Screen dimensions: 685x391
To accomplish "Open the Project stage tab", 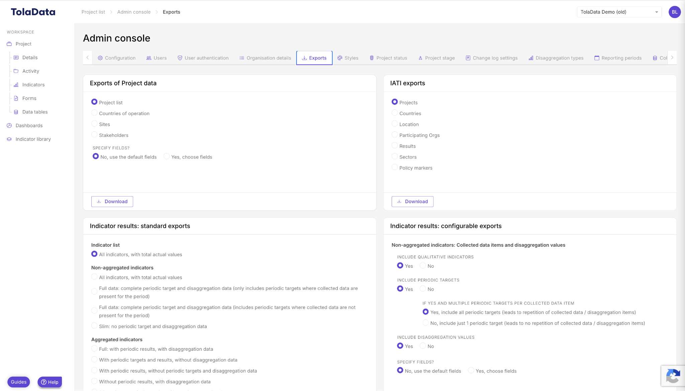I will click(x=436, y=58).
